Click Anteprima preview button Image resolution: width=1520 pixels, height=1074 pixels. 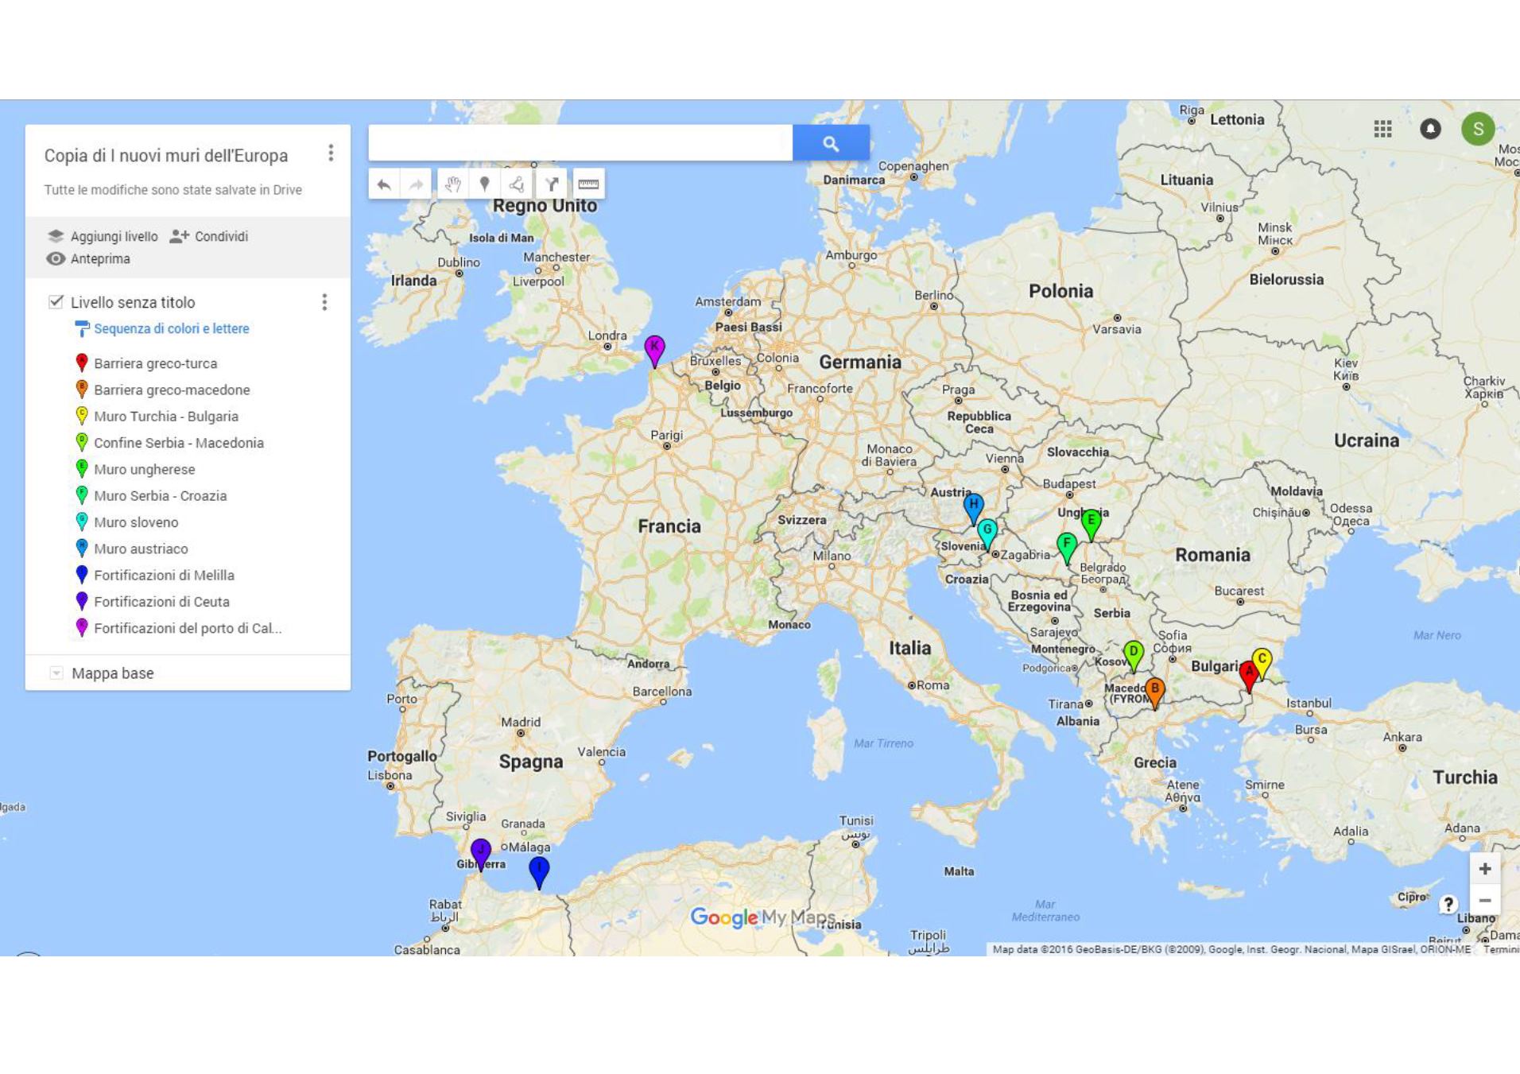point(88,258)
